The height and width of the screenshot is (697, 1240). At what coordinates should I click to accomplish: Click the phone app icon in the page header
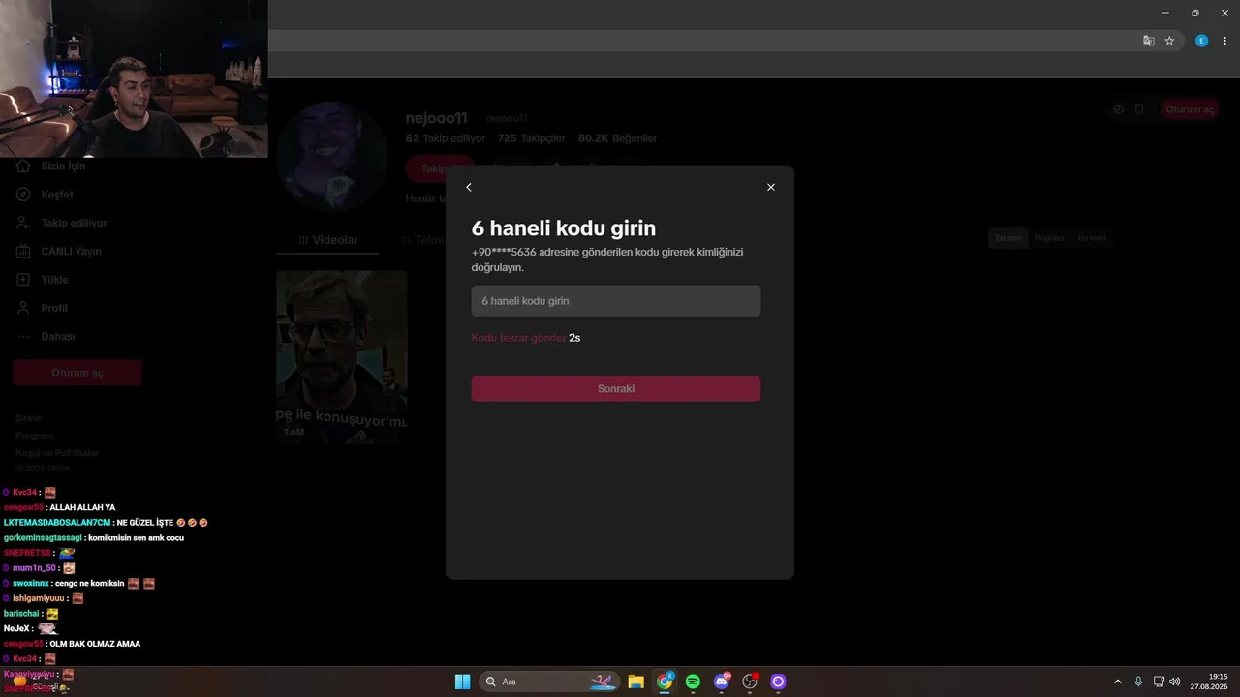[1139, 109]
